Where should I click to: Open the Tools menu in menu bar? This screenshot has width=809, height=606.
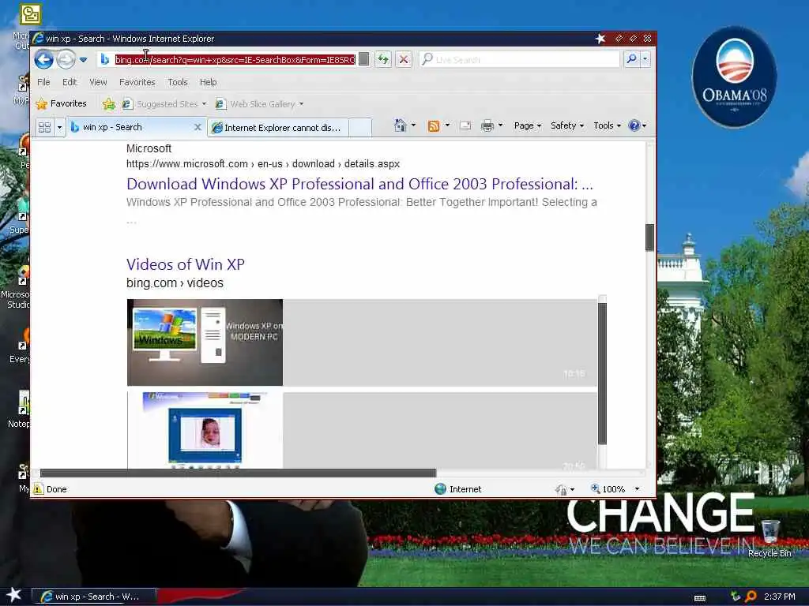point(178,82)
